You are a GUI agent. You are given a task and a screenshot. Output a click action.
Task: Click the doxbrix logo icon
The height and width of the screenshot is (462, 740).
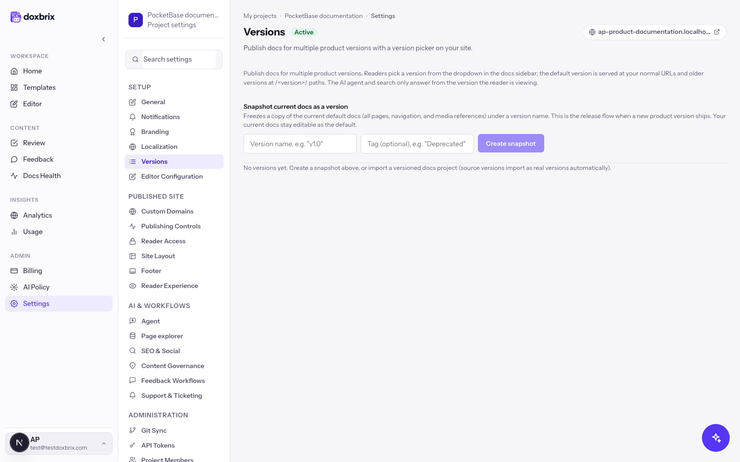[x=16, y=17]
